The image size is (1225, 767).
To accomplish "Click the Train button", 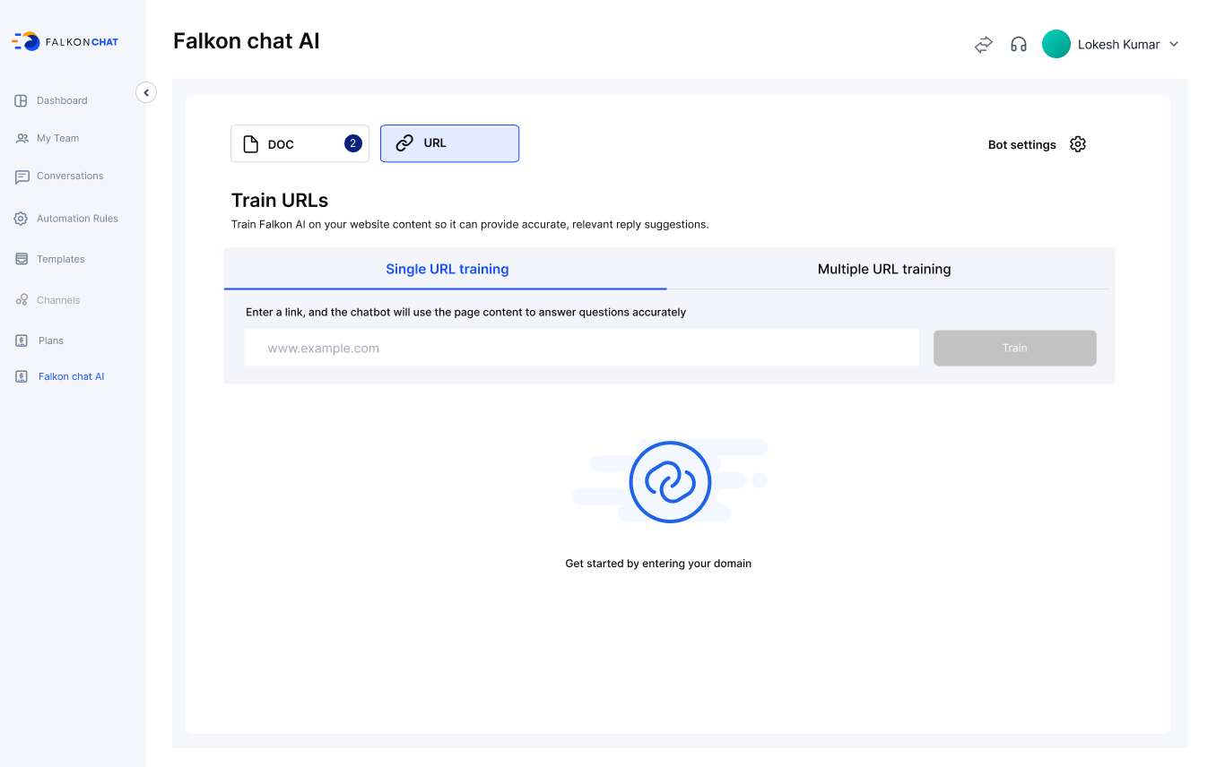I will click(1014, 348).
